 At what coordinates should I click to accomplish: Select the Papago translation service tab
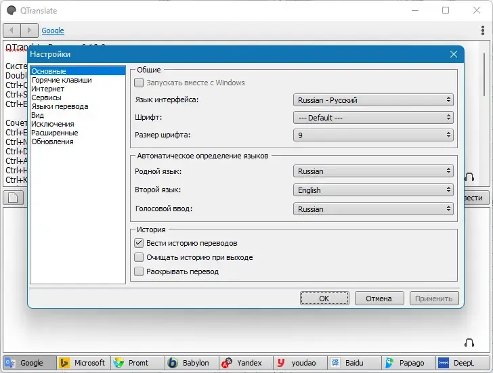[x=408, y=363]
